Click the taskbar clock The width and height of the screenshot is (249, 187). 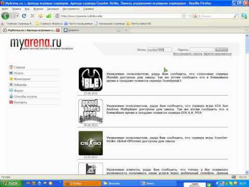(243, 183)
